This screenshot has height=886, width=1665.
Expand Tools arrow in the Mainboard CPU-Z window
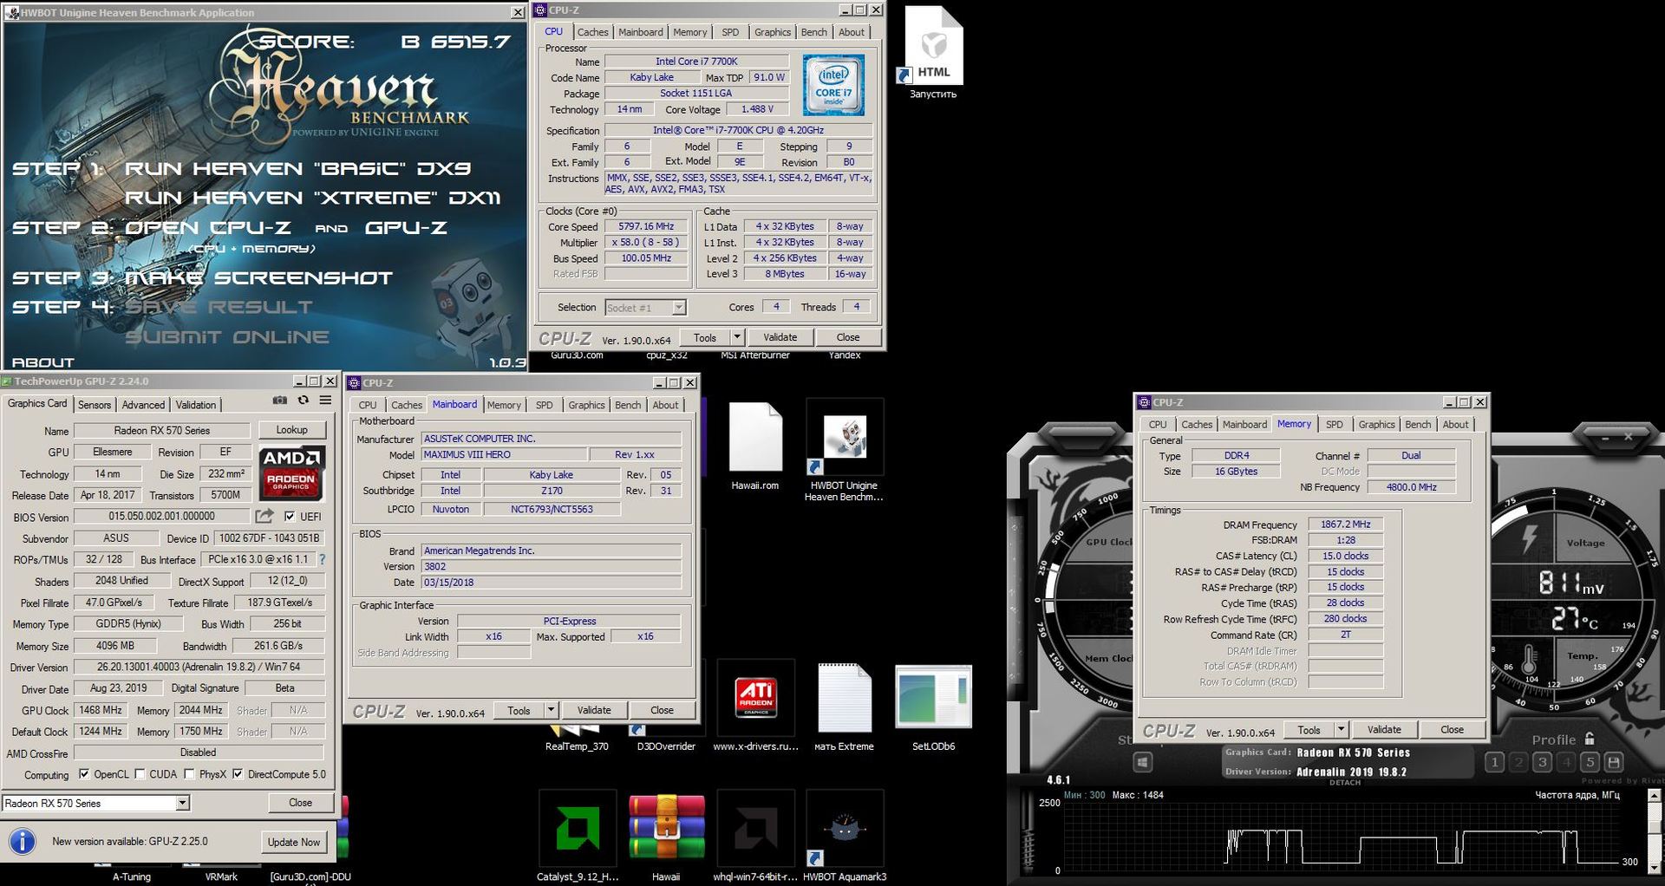pos(551,710)
